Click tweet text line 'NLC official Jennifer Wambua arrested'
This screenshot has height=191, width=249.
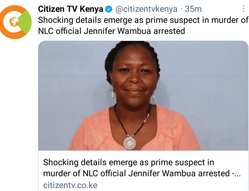pyautogui.click(x=111, y=31)
